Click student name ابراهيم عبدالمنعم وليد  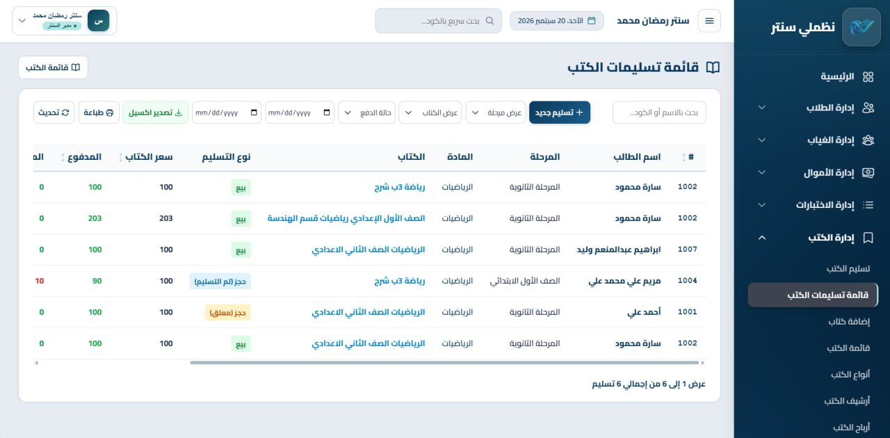pos(619,250)
